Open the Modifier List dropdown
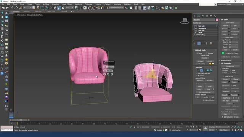Image resolution: width=244 pixels, height=137 pixels. click(x=205, y=23)
